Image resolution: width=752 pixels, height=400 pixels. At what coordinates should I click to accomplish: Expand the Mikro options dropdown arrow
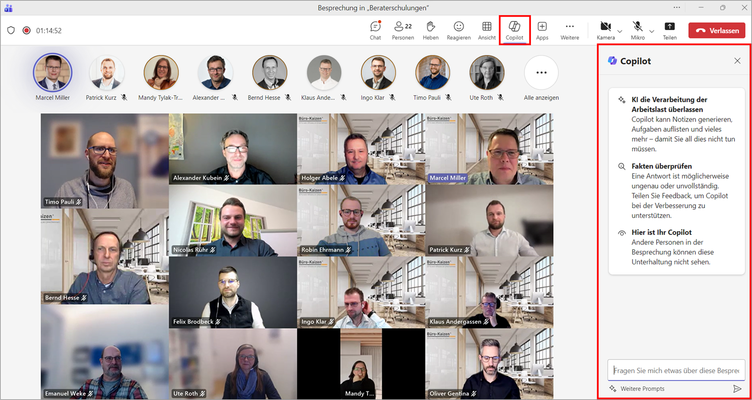pyautogui.click(x=652, y=31)
